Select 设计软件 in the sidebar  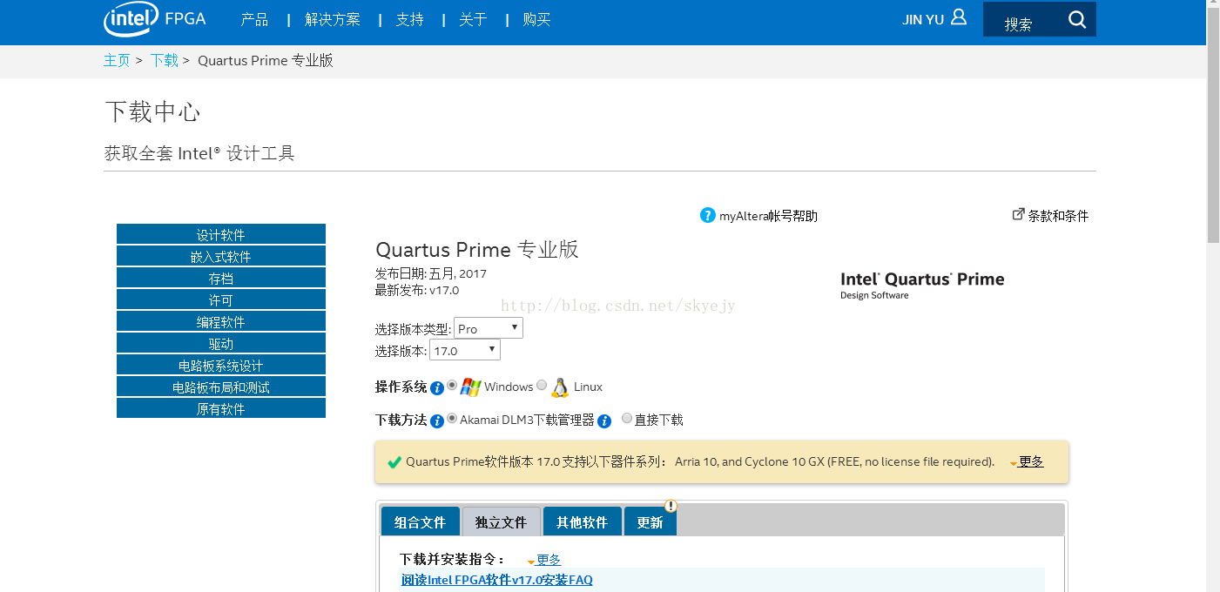(221, 234)
